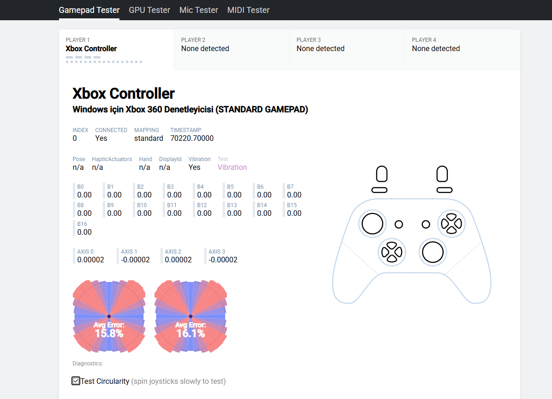Click the B0 button value
This screenshot has width=552, height=399.
point(84,195)
